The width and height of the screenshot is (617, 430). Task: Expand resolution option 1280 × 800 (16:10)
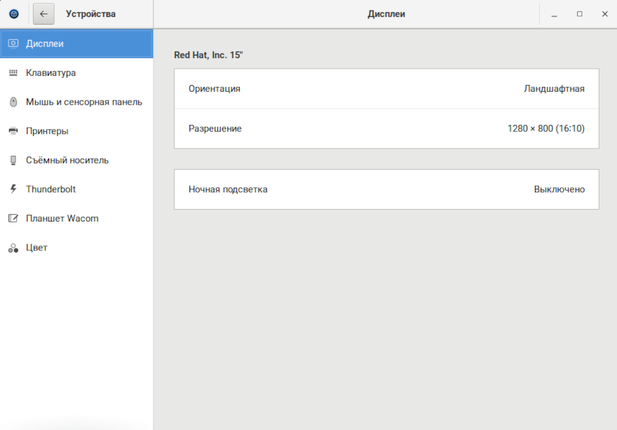coord(545,129)
